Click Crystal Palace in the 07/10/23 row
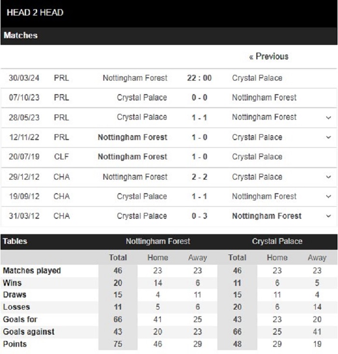This screenshot has width=338, height=354. coord(142,98)
